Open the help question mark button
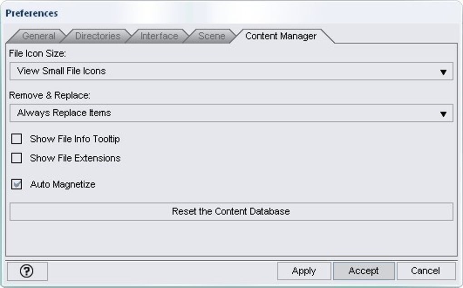This screenshot has width=463, height=288. tap(27, 271)
